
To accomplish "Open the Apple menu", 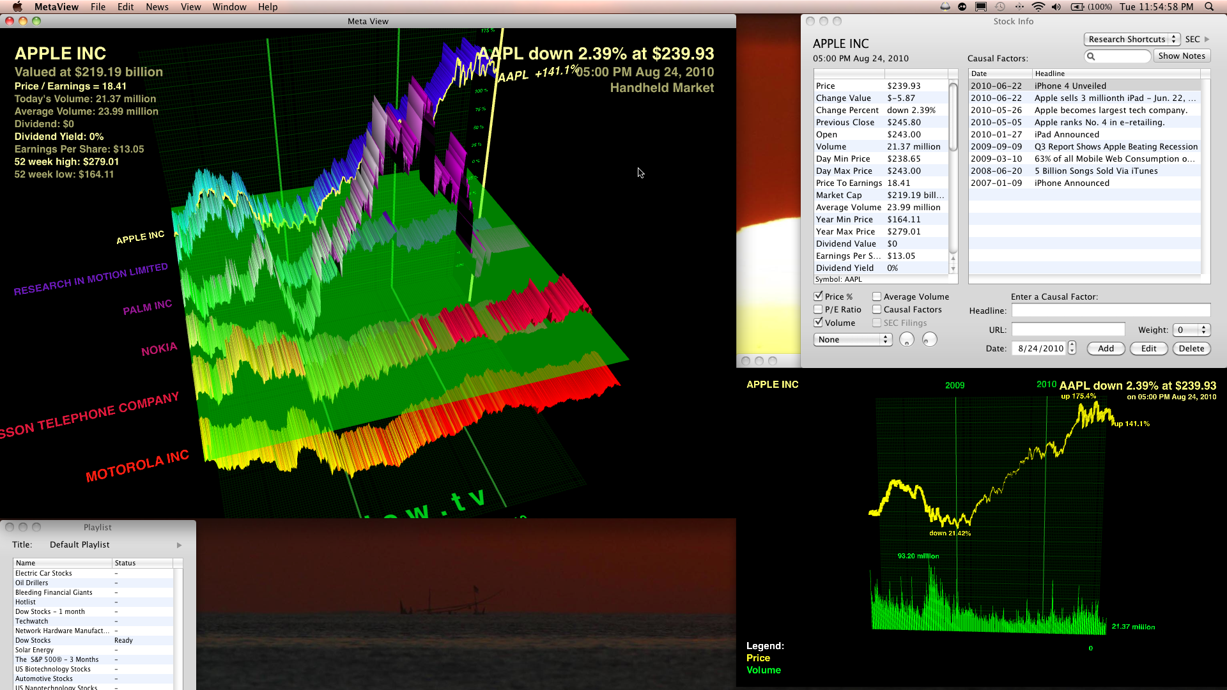I will [17, 6].
